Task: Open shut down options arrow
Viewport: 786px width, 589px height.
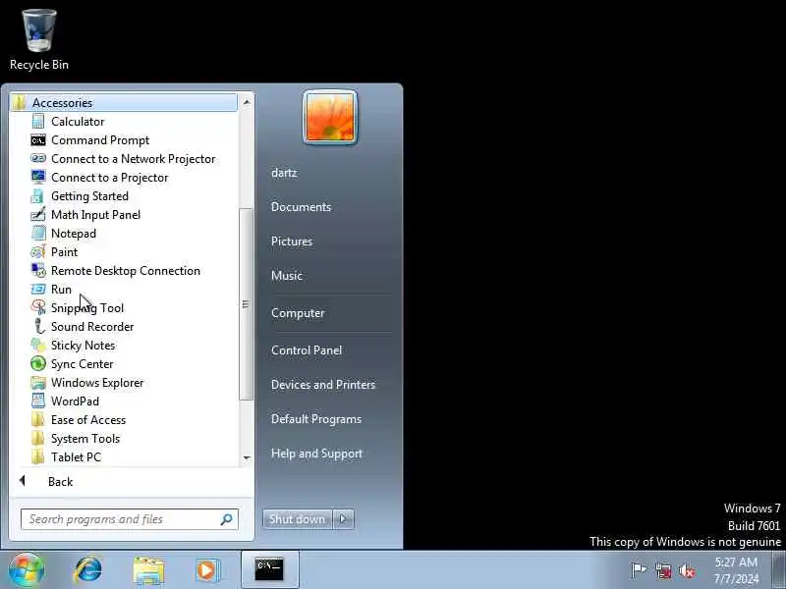Action: point(343,519)
